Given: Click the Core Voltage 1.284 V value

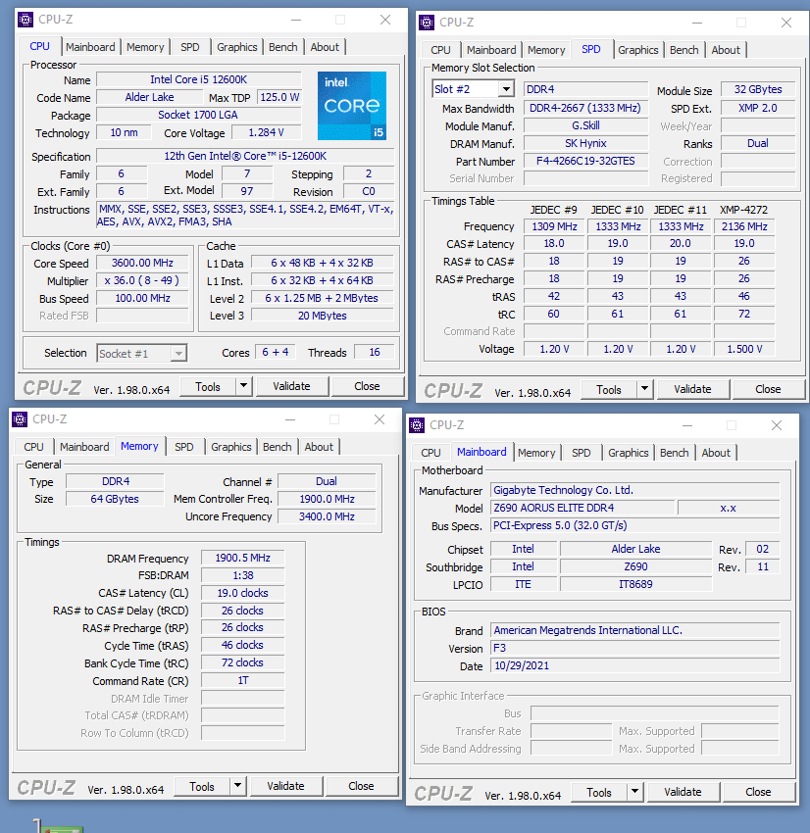Looking at the screenshot, I should click(x=267, y=132).
